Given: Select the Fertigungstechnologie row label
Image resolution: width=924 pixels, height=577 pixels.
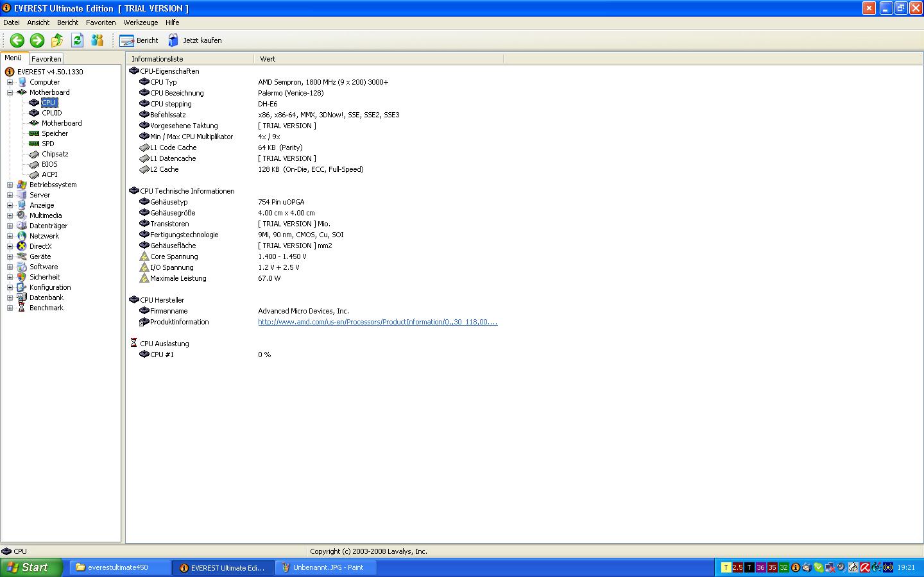Looking at the screenshot, I should pos(184,235).
